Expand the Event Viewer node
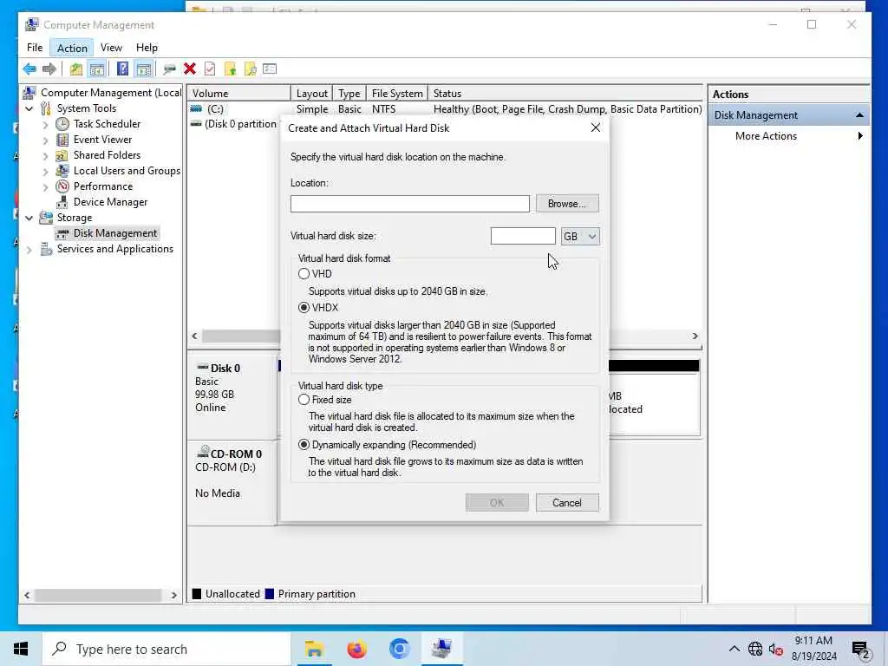The width and height of the screenshot is (888, 666). 45,140
